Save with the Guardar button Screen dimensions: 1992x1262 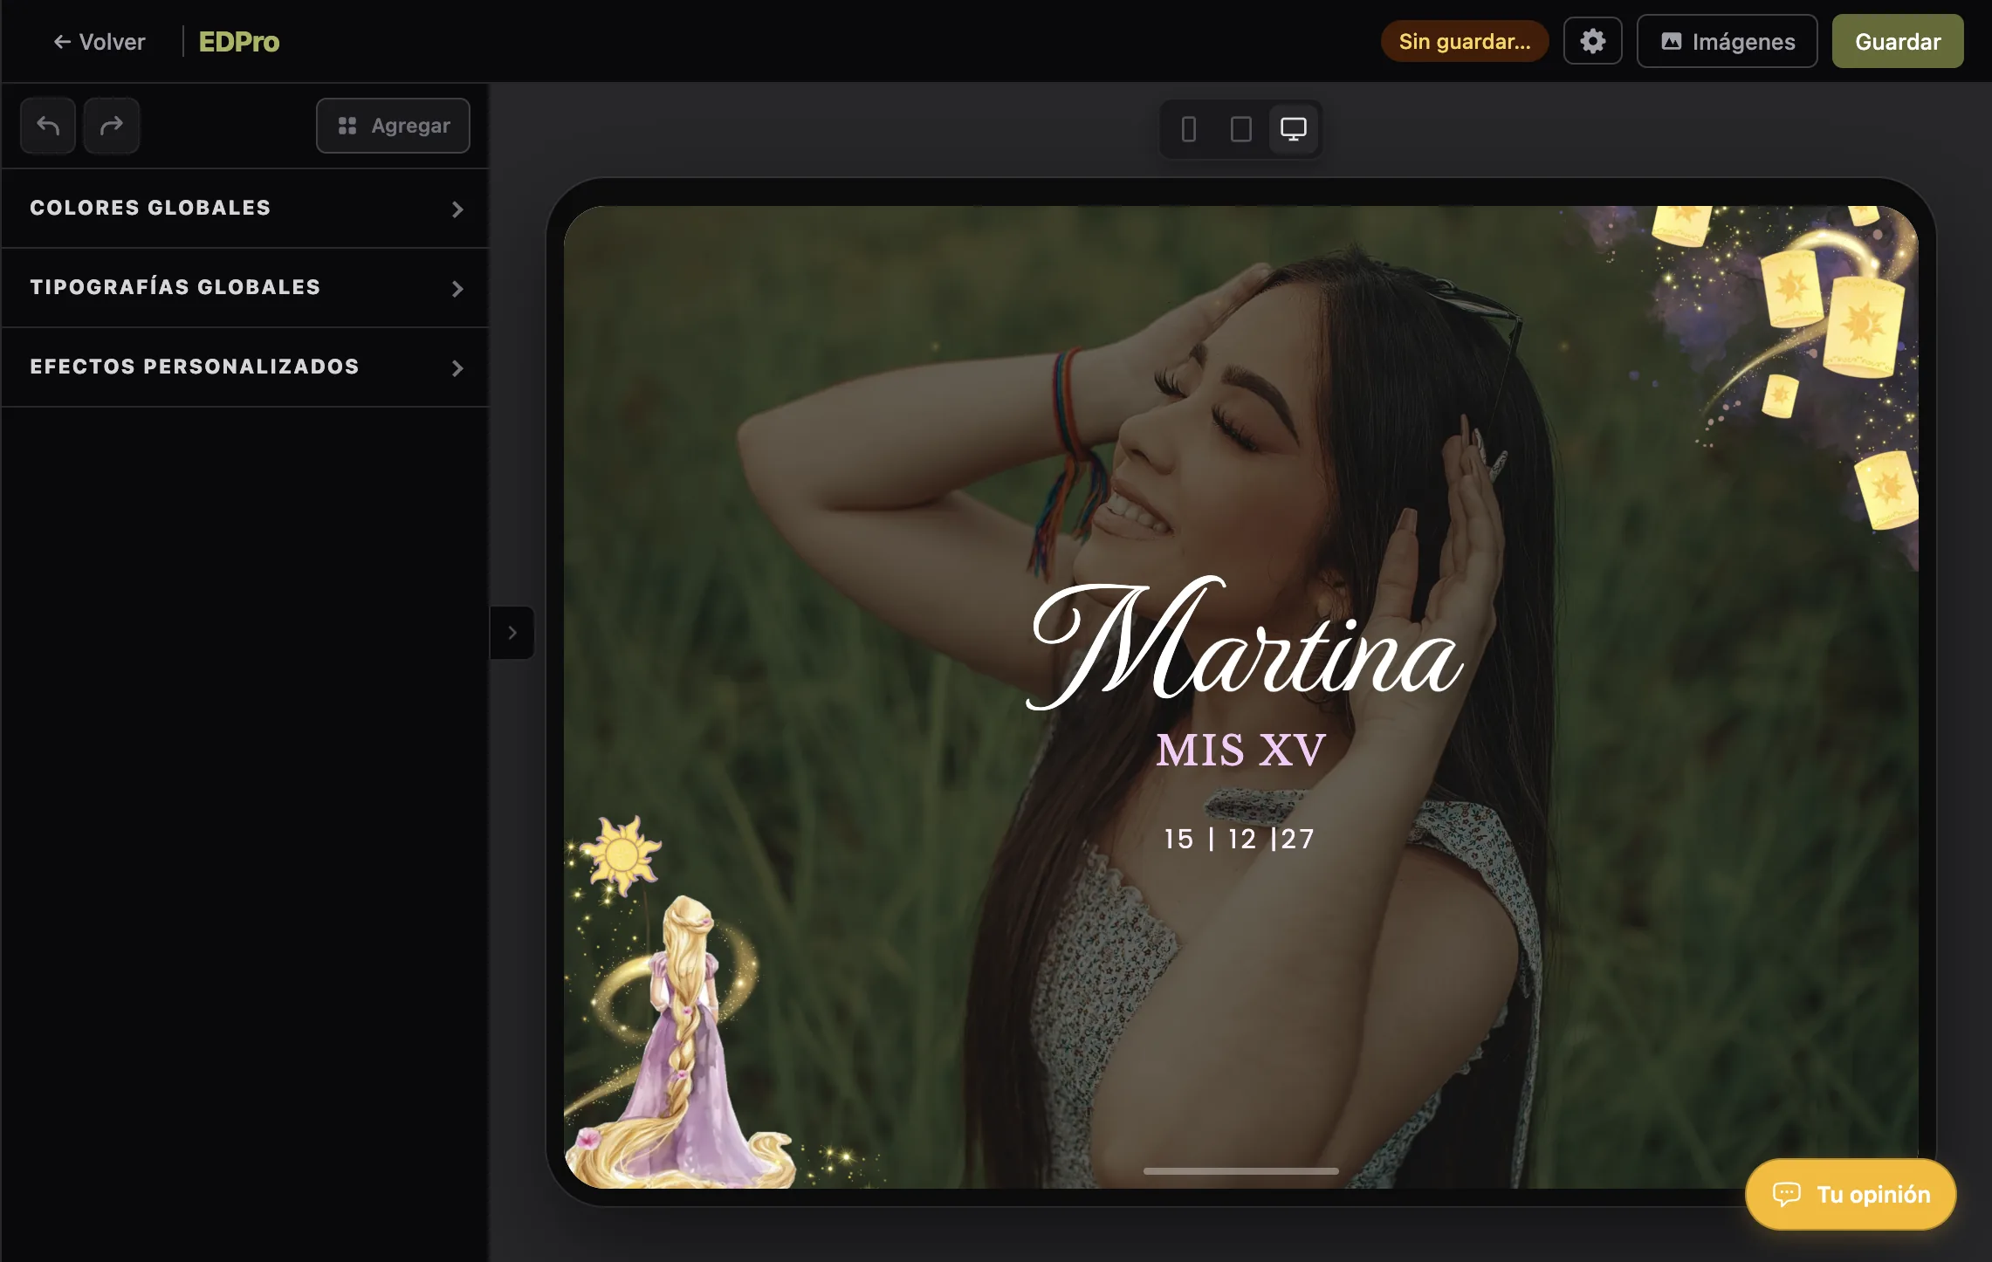[1897, 41]
